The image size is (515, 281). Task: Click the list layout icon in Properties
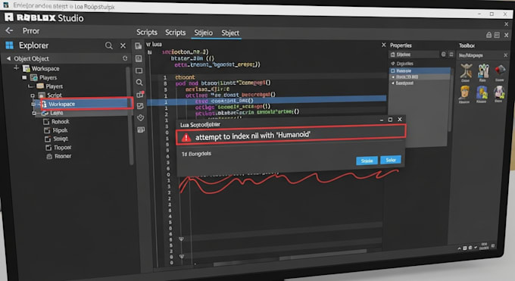[x=451, y=55]
